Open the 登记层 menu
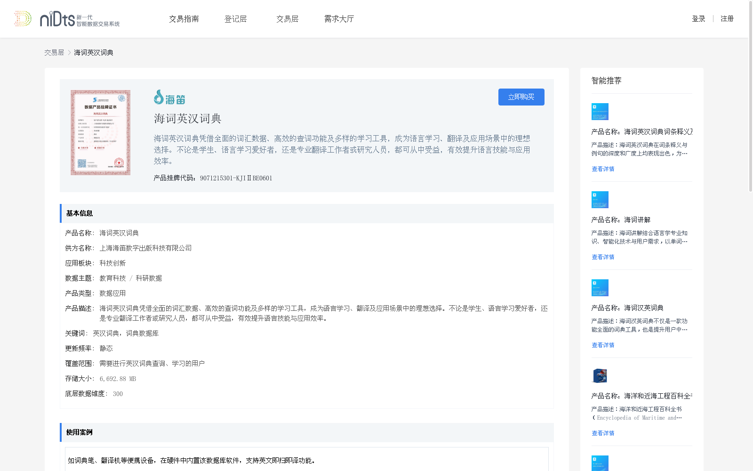Viewport: 753px width, 471px height. coord(236,19)
